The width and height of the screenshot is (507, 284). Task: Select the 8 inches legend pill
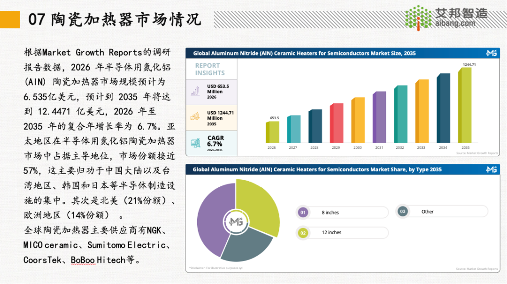pos(342,213)
